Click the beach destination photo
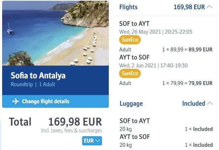The width and height of the screenshot is (219, 150). [55, 33]
